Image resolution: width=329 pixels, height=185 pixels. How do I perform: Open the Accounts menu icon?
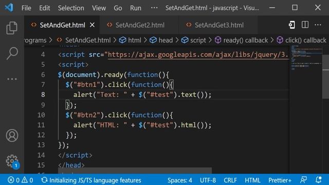[x=12, y=136]
